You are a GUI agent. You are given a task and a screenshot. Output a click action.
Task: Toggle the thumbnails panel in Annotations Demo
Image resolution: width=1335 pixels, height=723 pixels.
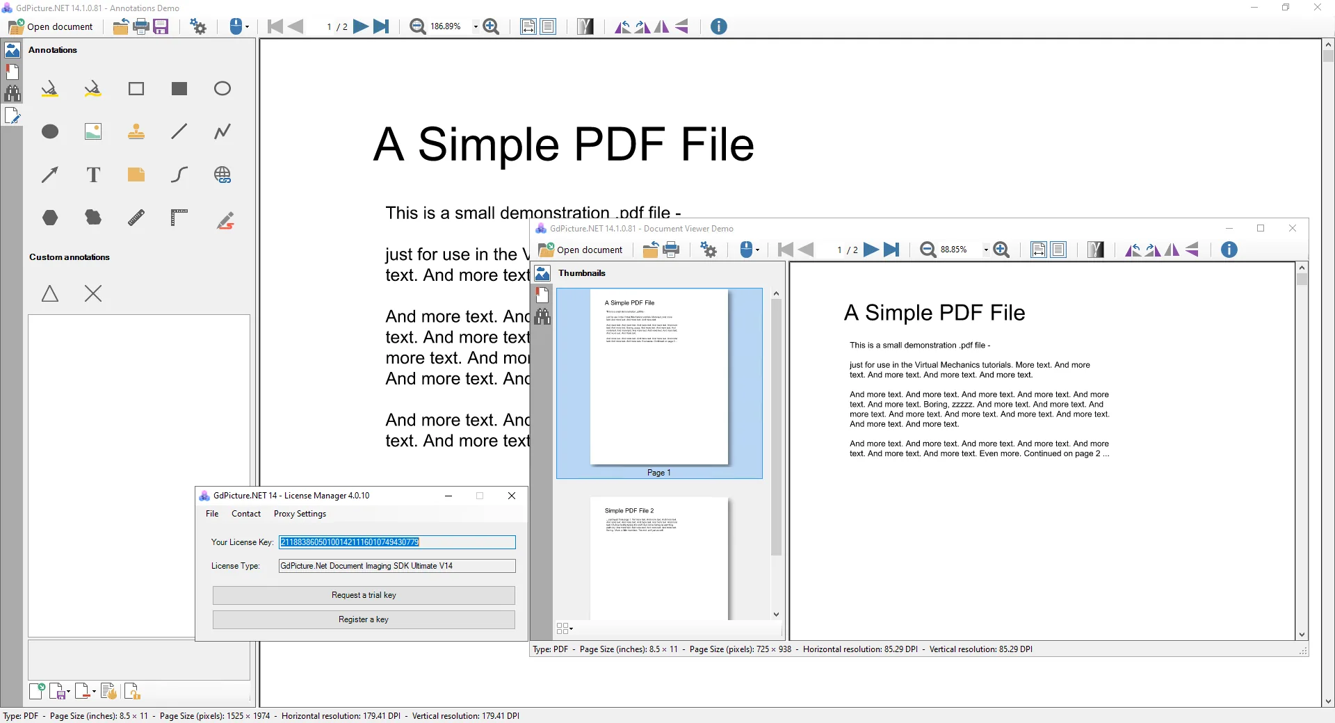pyautogui.click(x=13, y=50)
